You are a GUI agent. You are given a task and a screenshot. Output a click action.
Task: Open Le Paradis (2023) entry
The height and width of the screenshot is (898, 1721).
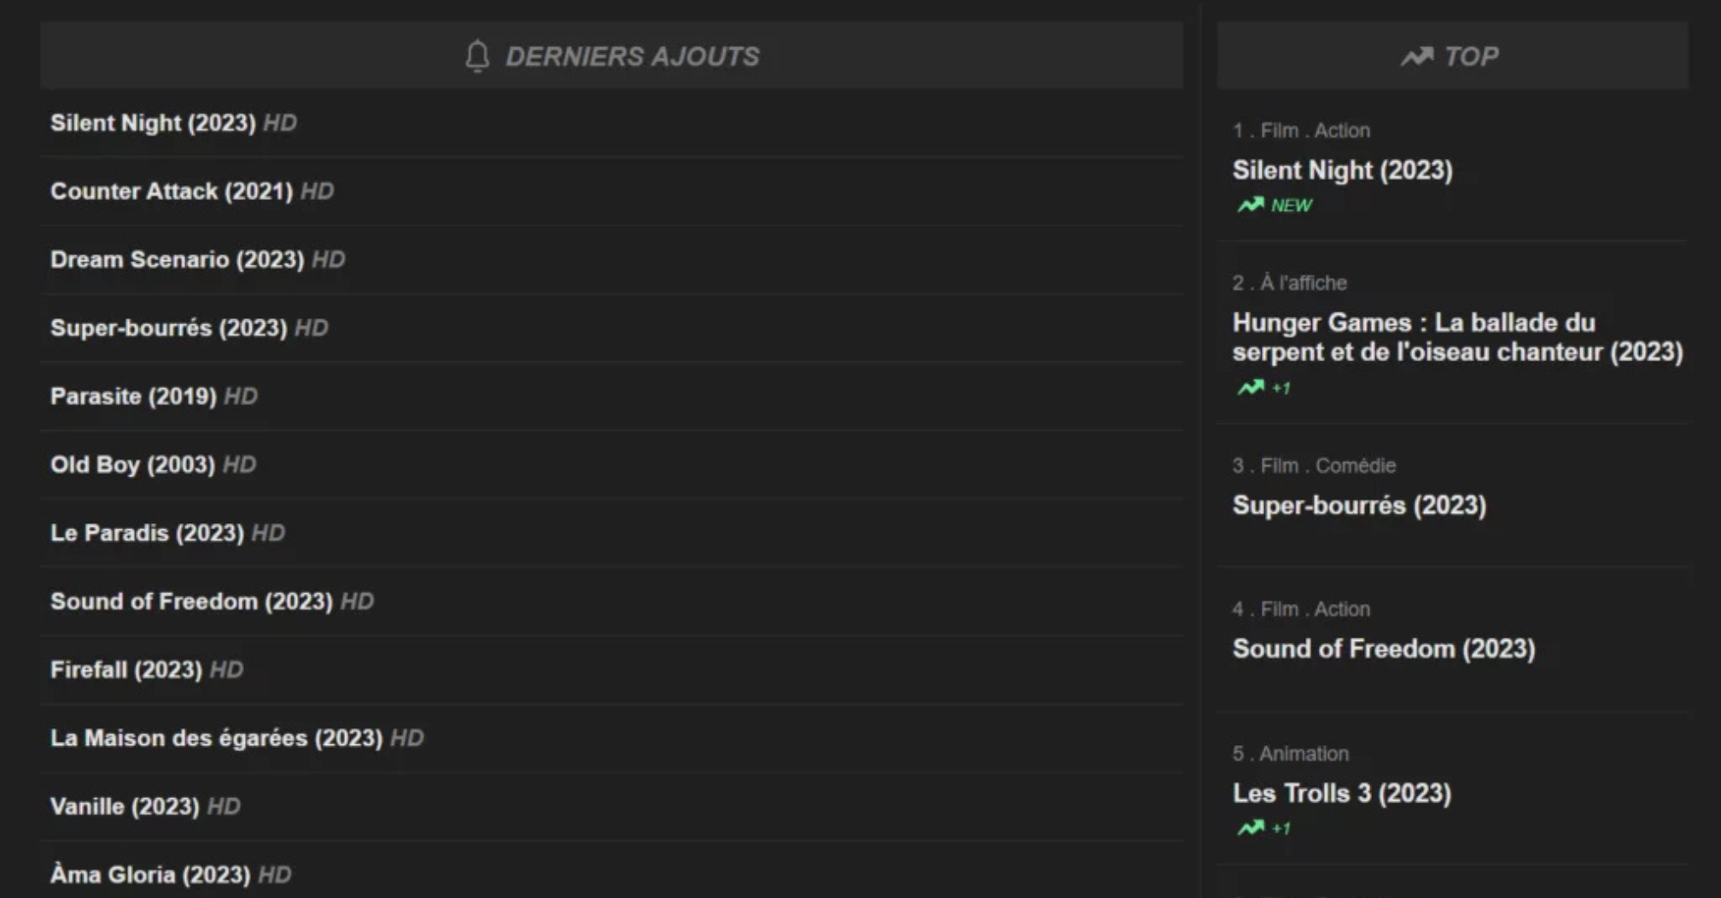point(148,533)
